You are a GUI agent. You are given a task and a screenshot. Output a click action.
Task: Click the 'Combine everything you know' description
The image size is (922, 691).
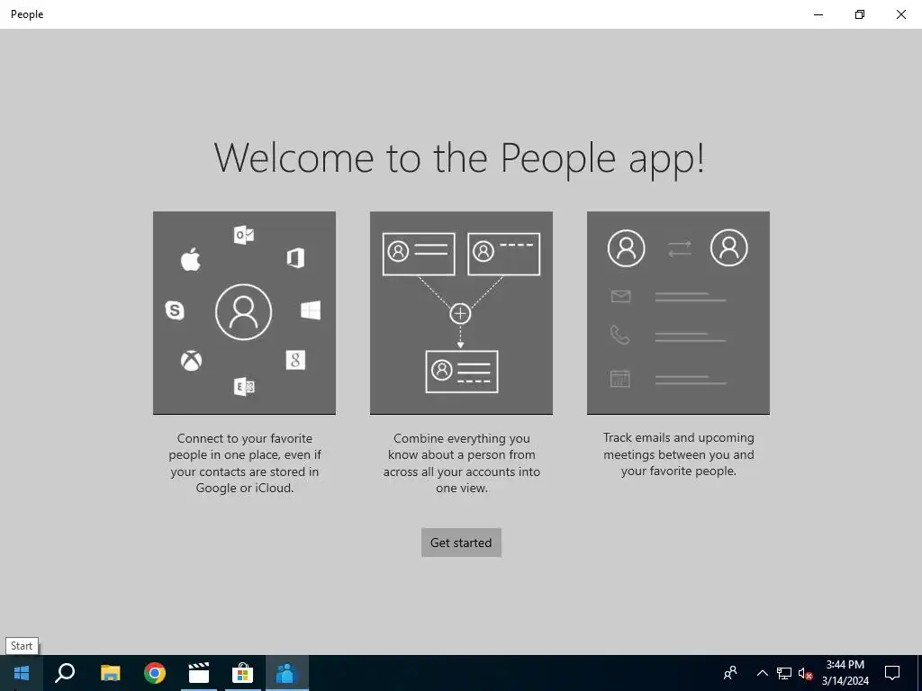462,463
